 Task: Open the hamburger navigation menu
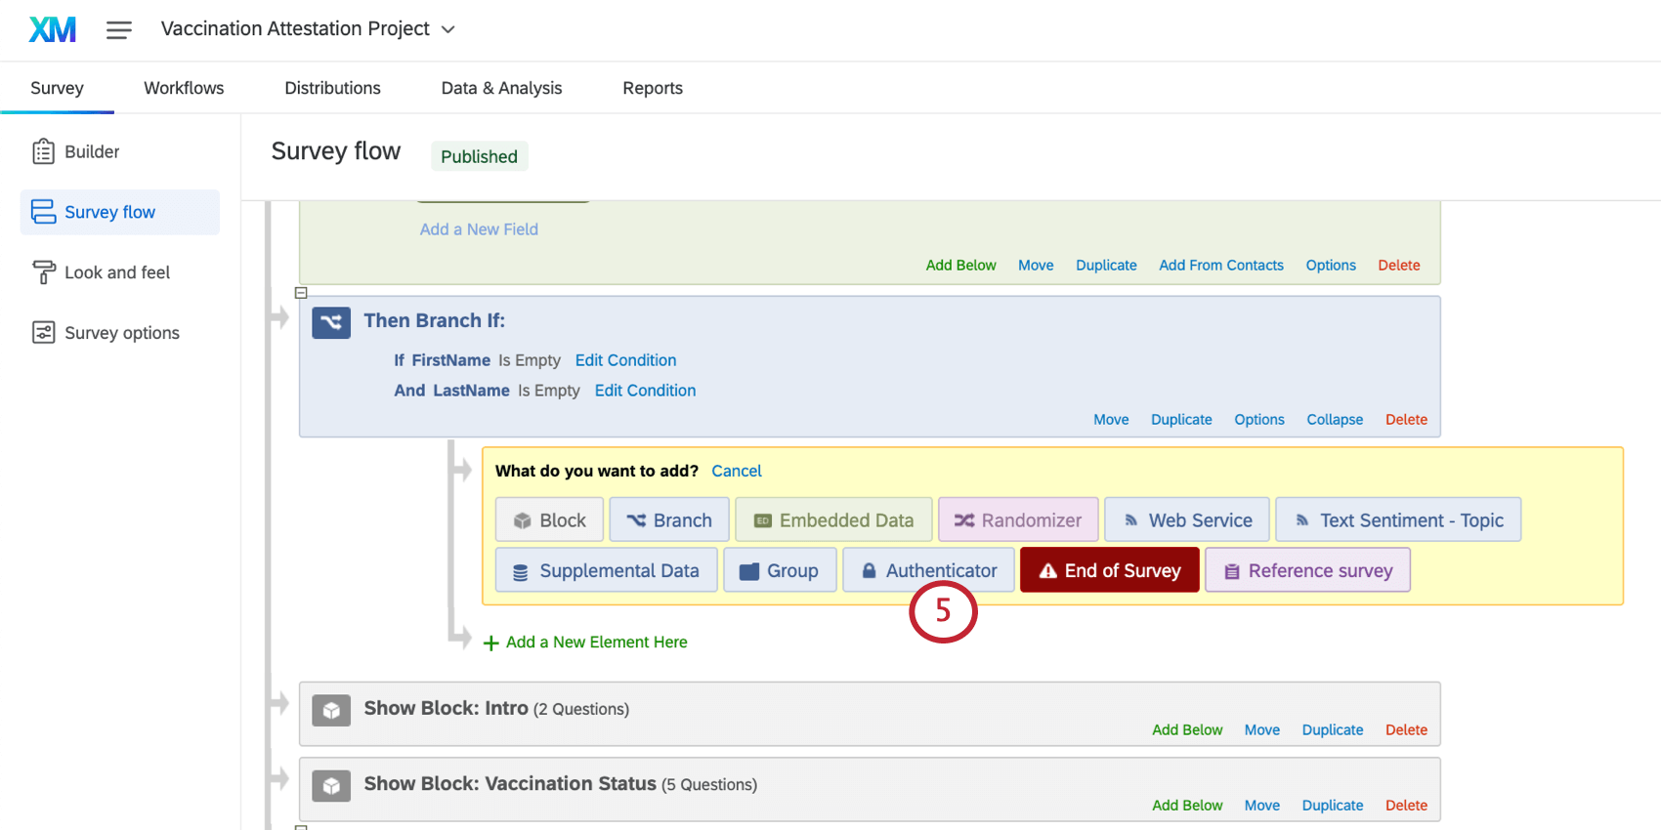[x=119, y=30]
